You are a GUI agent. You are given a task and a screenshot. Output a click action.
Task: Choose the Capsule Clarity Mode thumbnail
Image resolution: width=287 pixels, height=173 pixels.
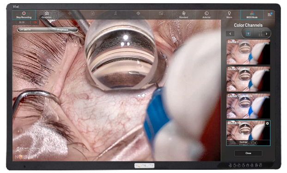click(x=248, y=106)
